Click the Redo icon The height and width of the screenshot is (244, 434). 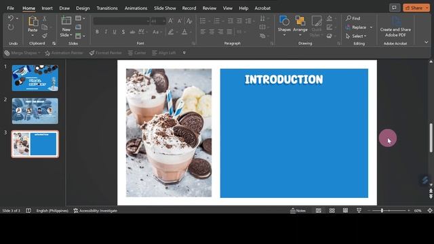[x=11, y=27]
